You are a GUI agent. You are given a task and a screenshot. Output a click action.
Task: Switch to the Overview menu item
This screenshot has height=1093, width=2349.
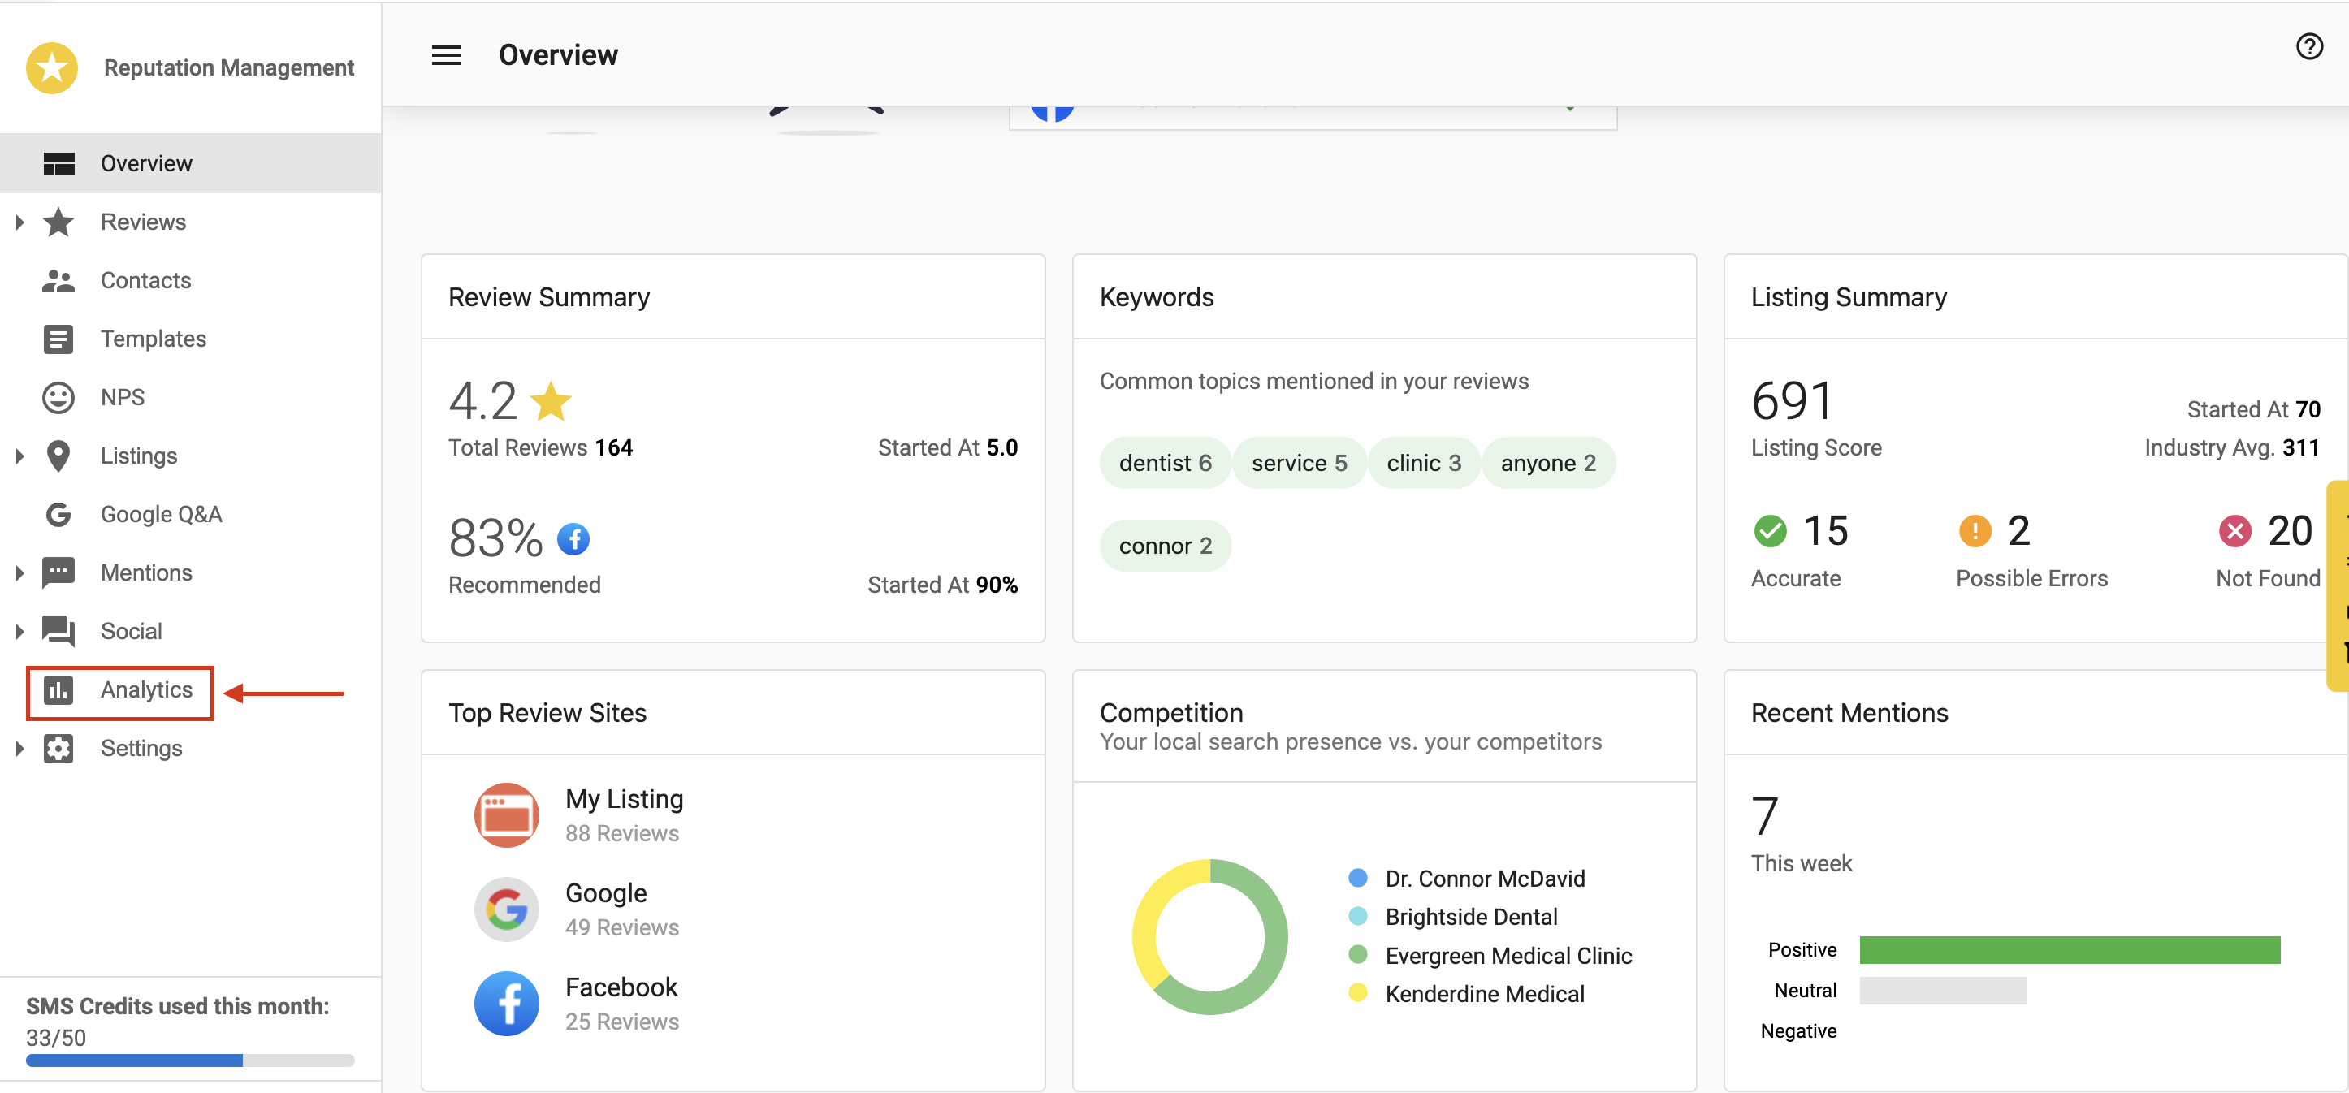tap(146, 163)
